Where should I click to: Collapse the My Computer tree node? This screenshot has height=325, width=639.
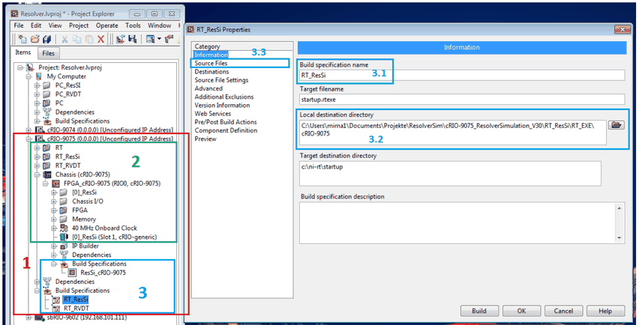(x=28, y=76)
